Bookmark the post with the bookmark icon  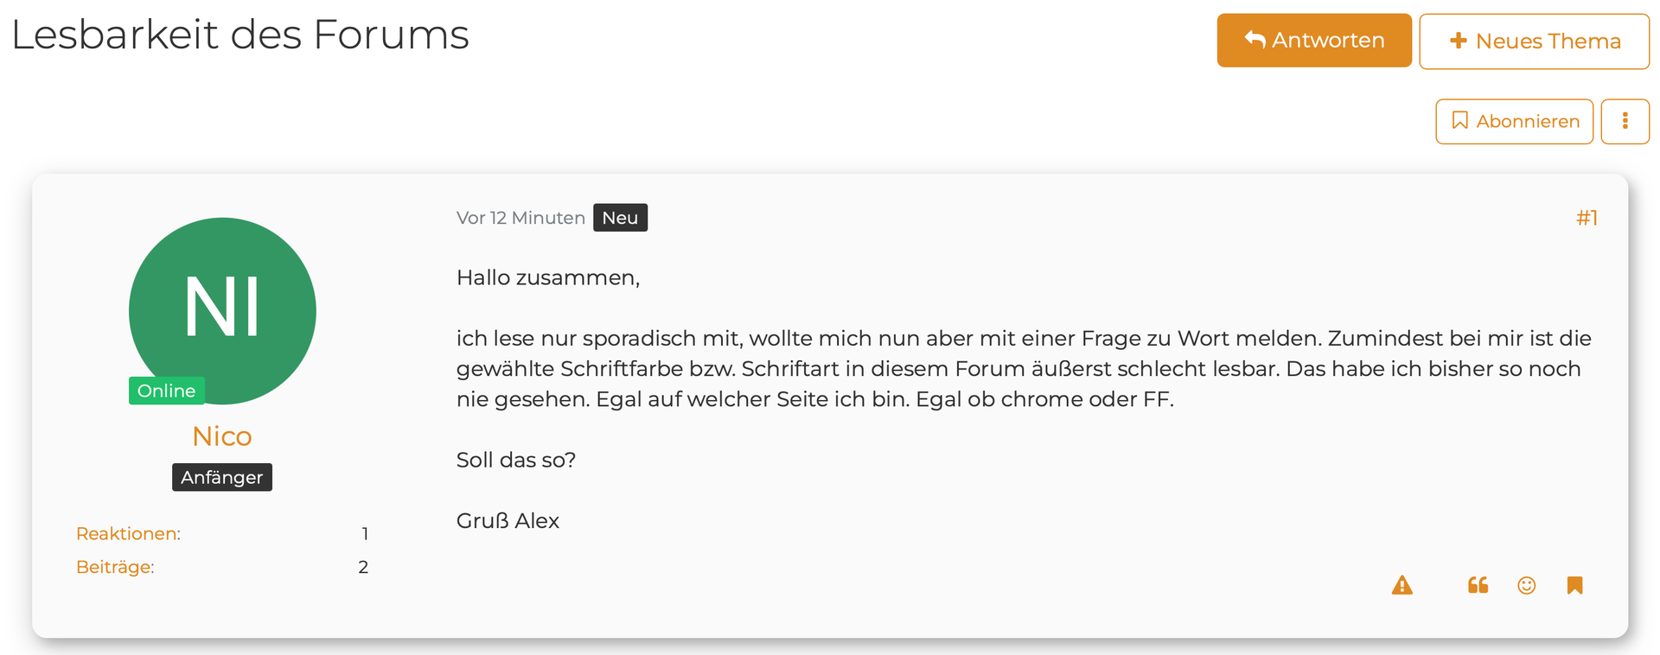click(x=1574, y=586)
